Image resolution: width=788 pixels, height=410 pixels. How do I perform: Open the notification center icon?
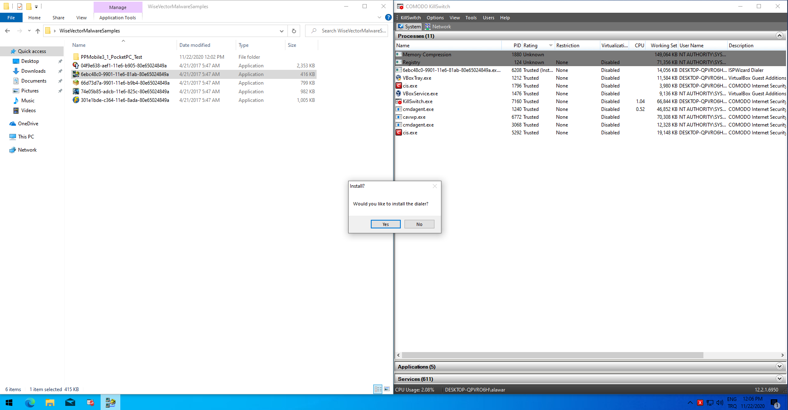pos(774,403)
